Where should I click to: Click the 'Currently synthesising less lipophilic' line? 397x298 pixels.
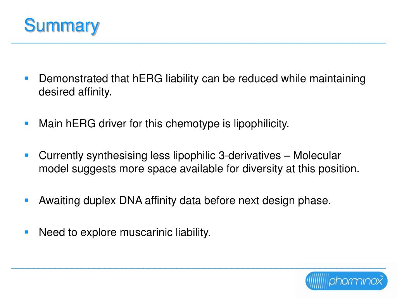point(160,156)
